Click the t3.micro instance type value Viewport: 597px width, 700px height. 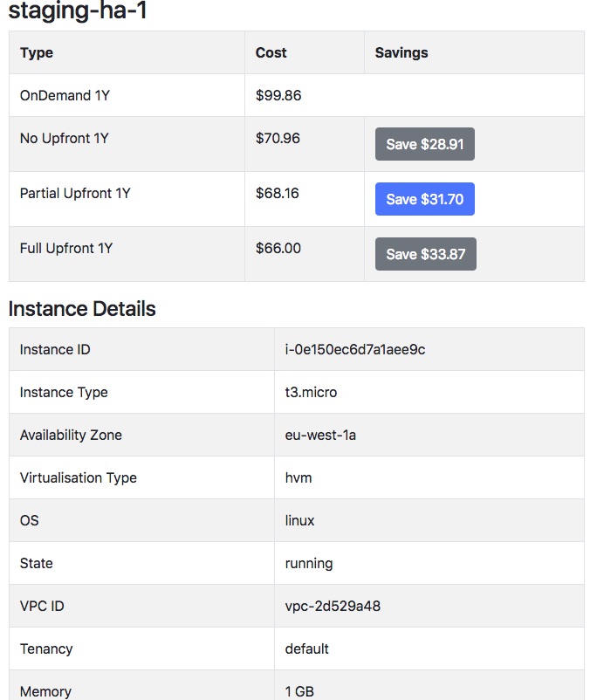(x=311, y=392)
